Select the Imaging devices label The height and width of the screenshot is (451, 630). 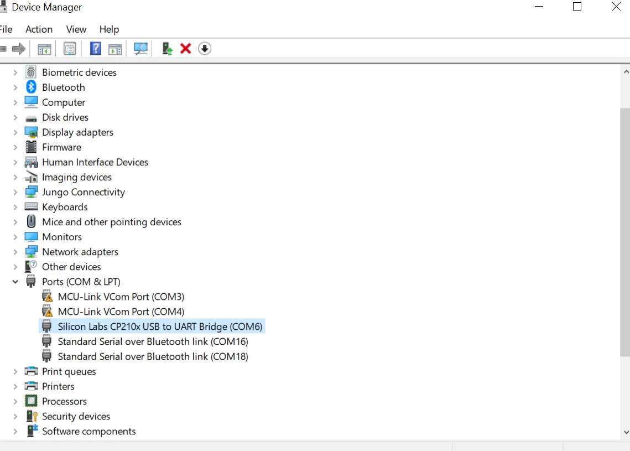pyautogui.click(x=77, y=177)
